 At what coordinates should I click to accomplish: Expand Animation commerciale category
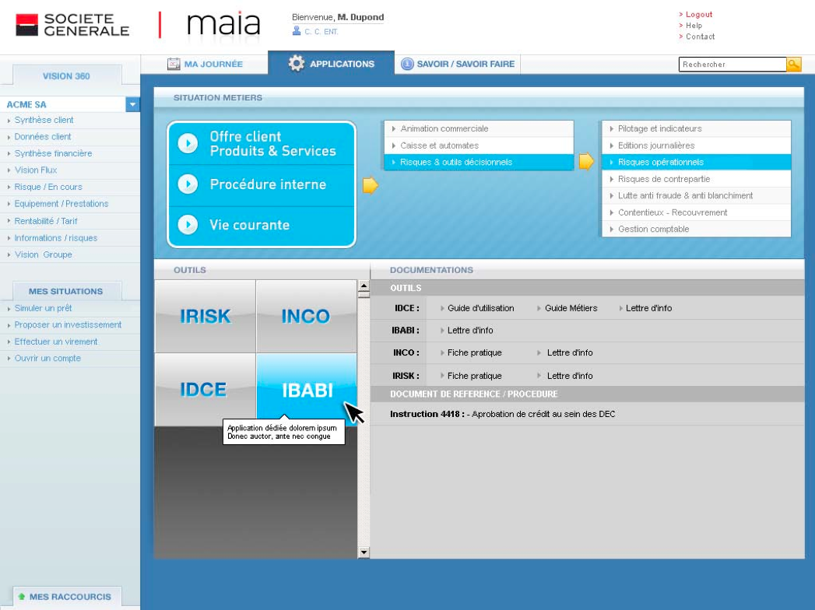[x=444, y=128]
